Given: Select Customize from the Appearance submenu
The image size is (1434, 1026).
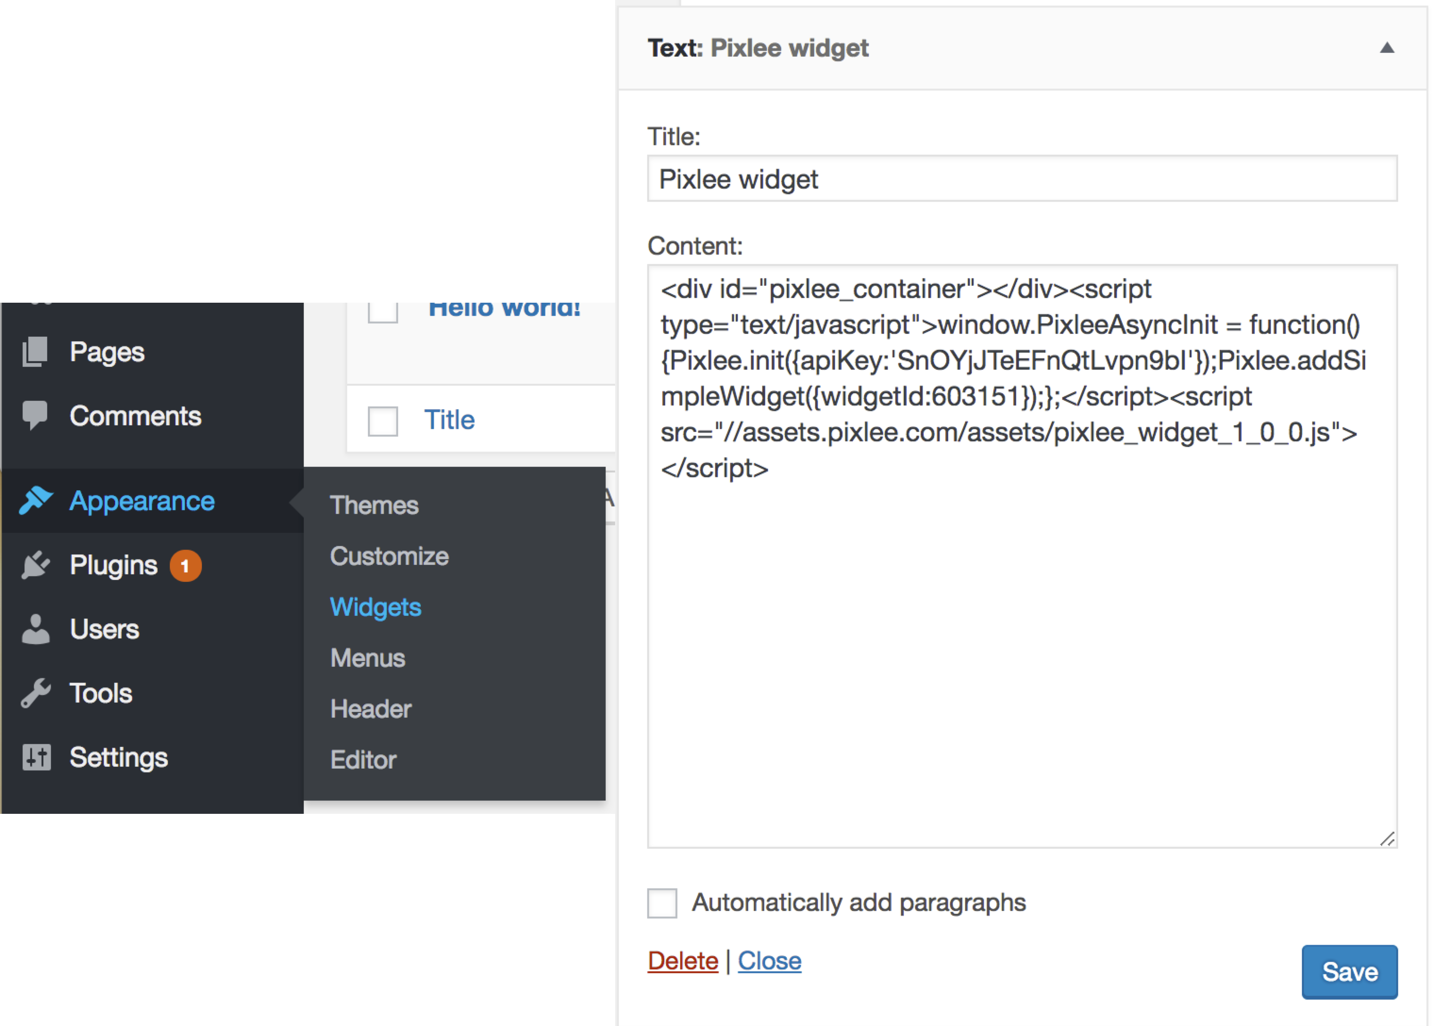Looking at the screenshot, I should (x=389, y=556).
